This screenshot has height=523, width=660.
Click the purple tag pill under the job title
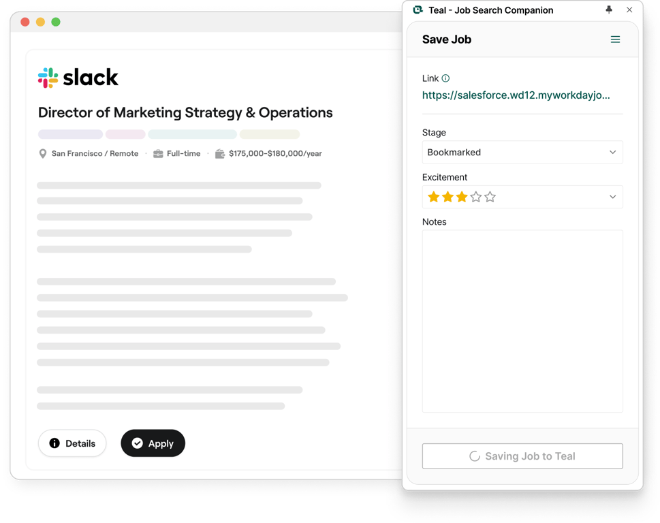70,134
